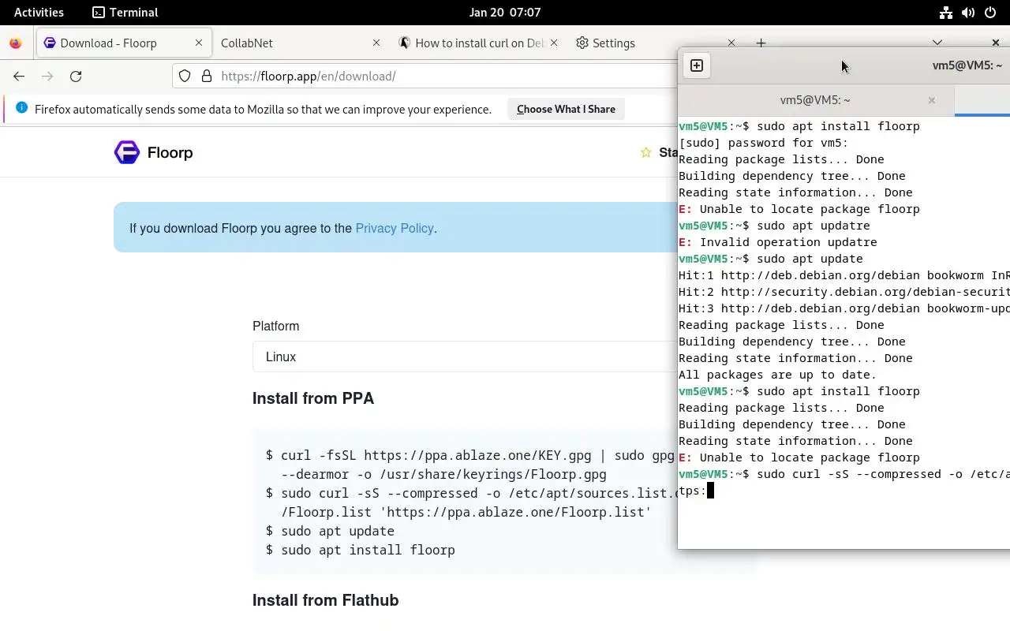
Task: Click the info icon in the notification bar
Action: click(21, 108)
